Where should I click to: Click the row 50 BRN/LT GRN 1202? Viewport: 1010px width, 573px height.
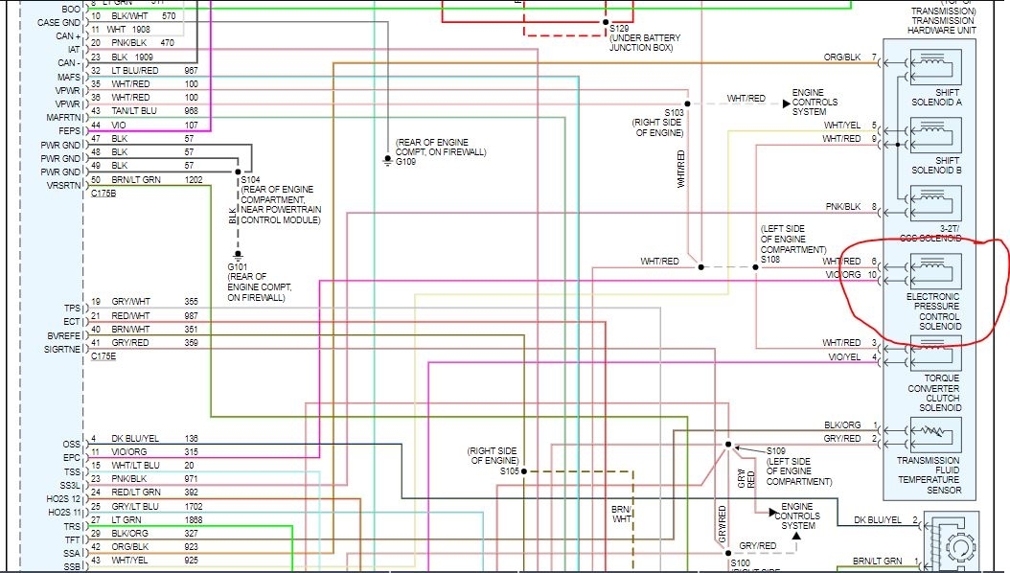coord(147,179)
